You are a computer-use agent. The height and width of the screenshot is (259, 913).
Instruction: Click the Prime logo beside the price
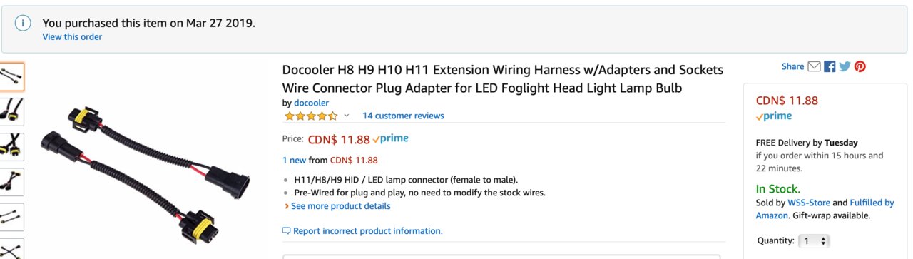click(390, 139)
